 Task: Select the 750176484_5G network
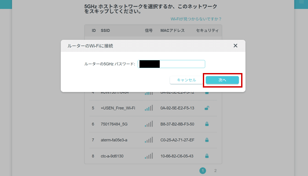[x=153, y=124]
